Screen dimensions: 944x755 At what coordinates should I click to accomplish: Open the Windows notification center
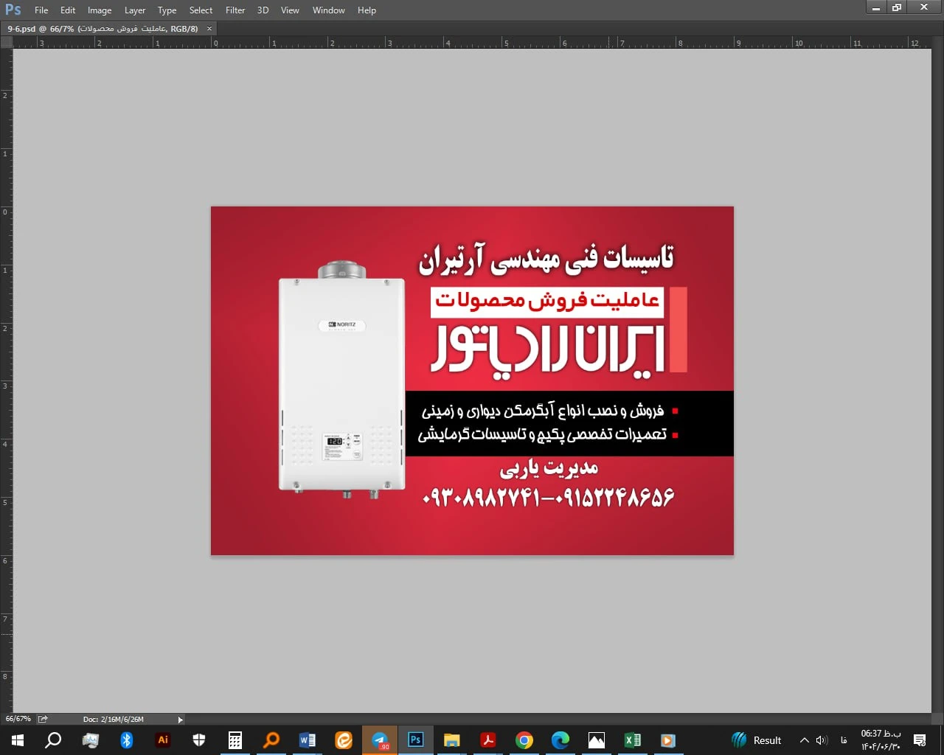click(x=920, y=740)
